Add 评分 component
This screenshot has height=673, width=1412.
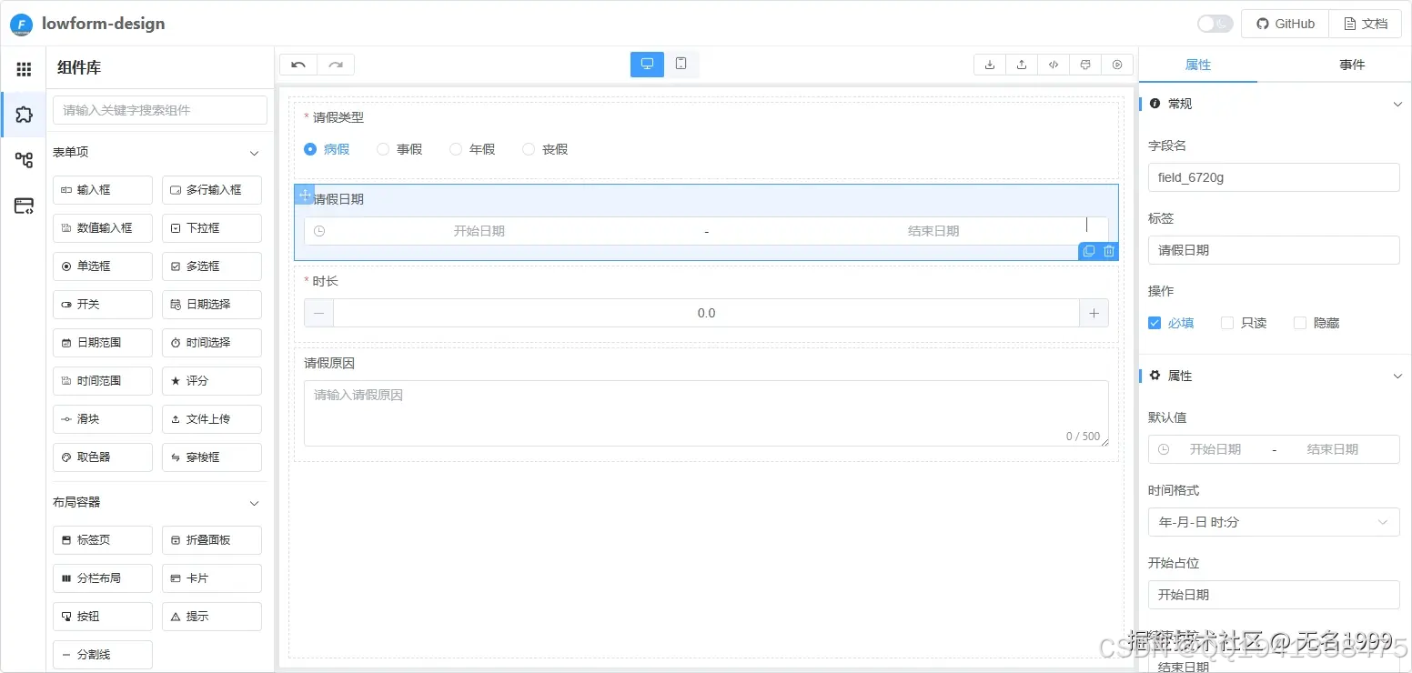(x=212, y=381)
